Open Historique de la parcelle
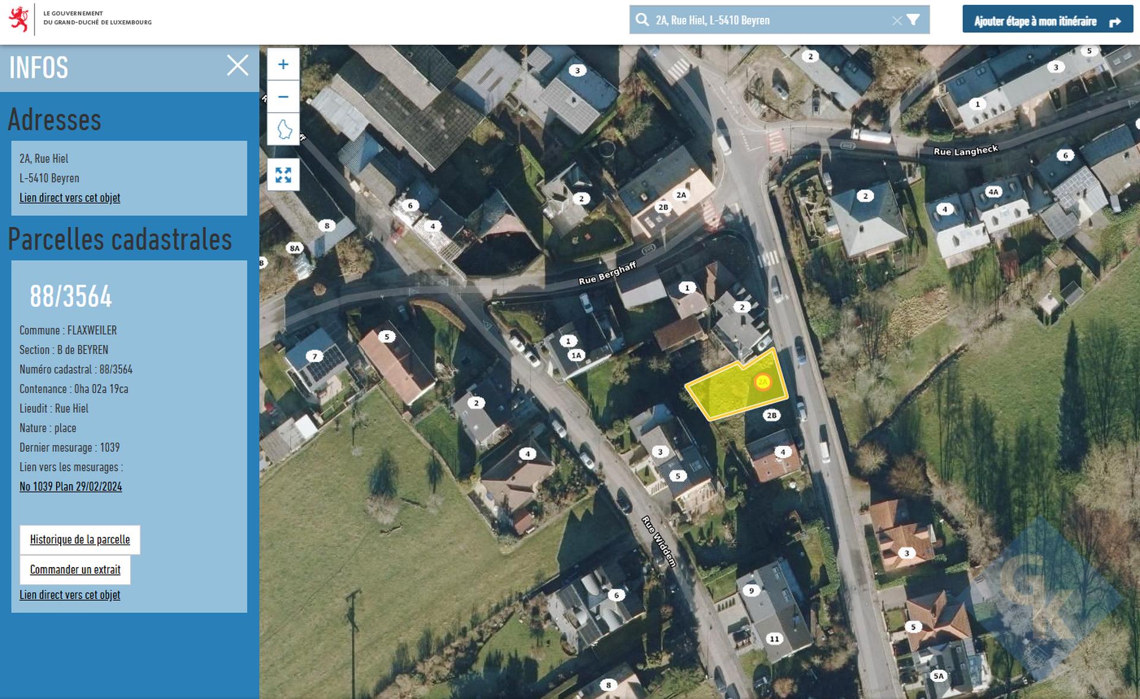 [80, 540]
